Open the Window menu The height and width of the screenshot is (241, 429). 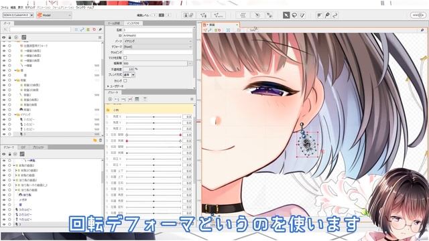point(80,7)
